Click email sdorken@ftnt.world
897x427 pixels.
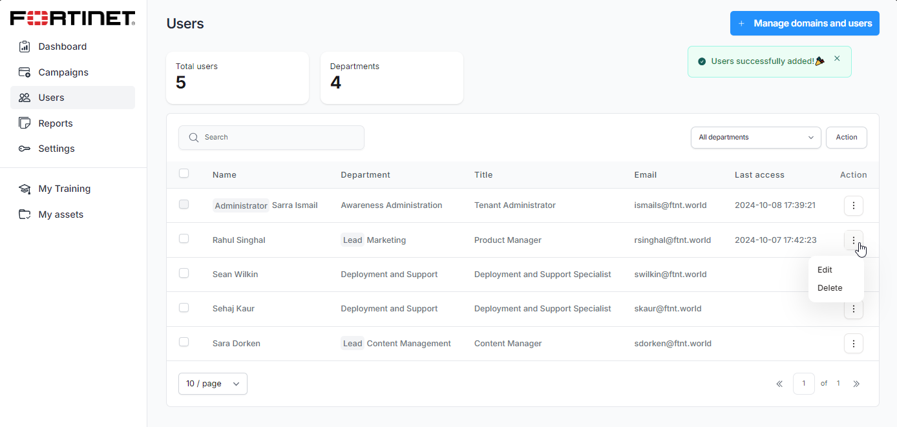[x=673, y=344]
